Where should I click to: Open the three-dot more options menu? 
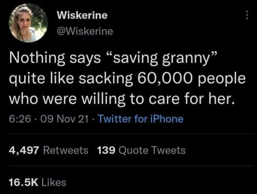(x=247, y=15)
